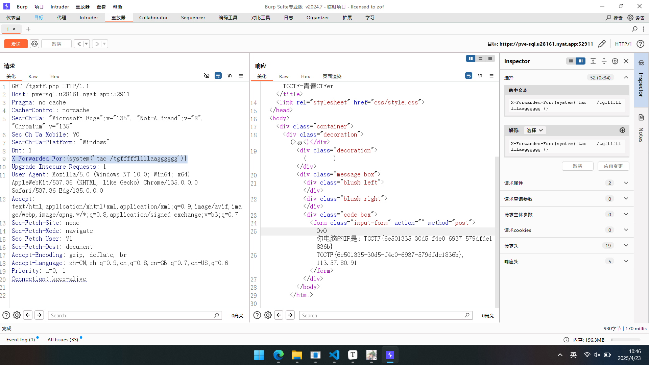Toggle response word wrap icon
This screenshot has width=649, height=365.
click(468, 76)
